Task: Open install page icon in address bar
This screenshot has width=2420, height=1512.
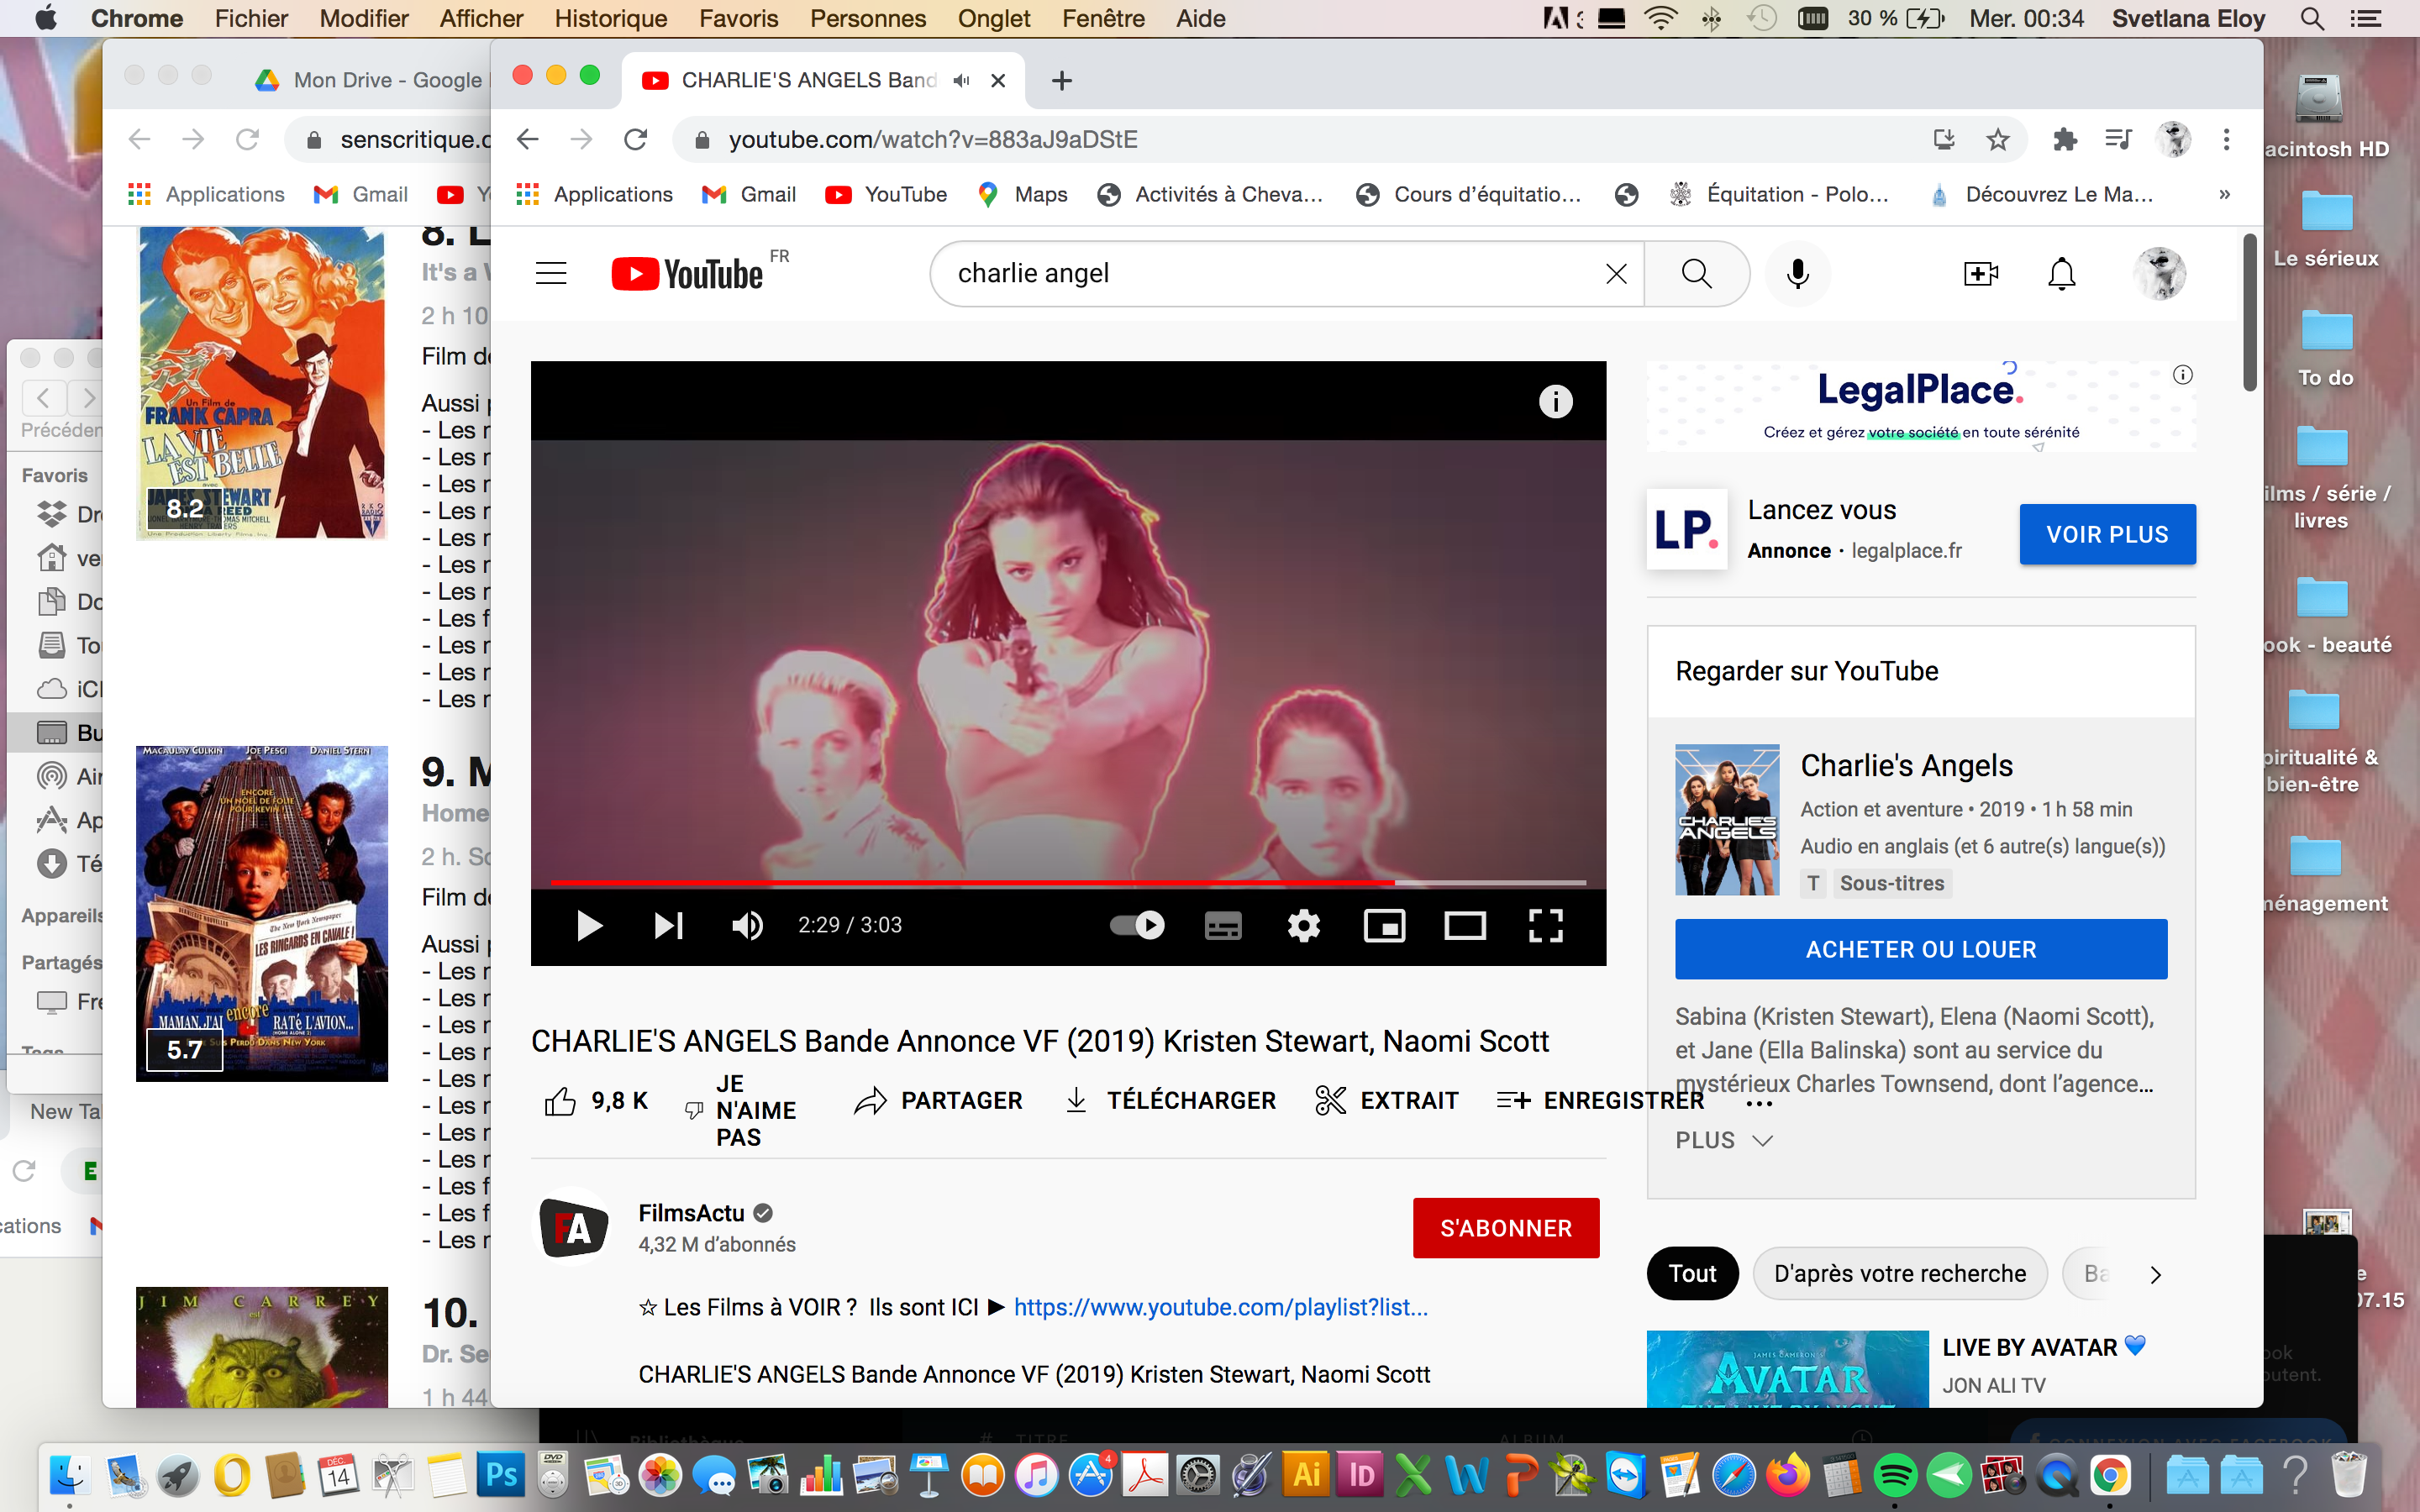Action: [1943, 139]
